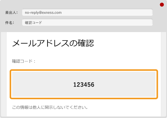This screenshot has height=118, width=167.
Task: Click empty space right of sender address
Action: point(107,12)
